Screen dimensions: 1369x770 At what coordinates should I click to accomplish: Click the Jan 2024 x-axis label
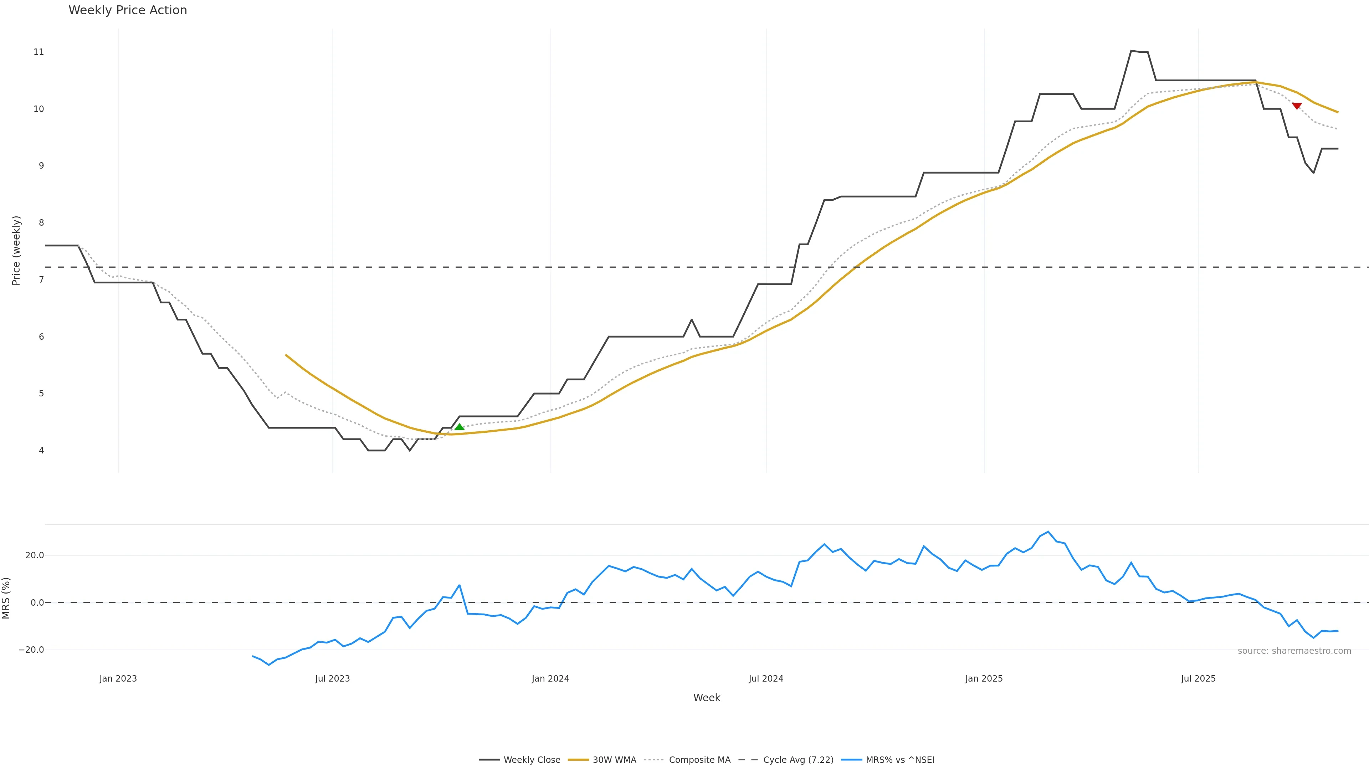(550, 679)
